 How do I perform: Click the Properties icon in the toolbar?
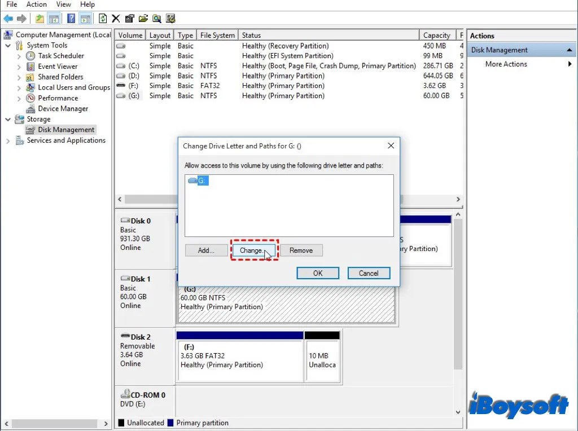(x=129, y=18)
